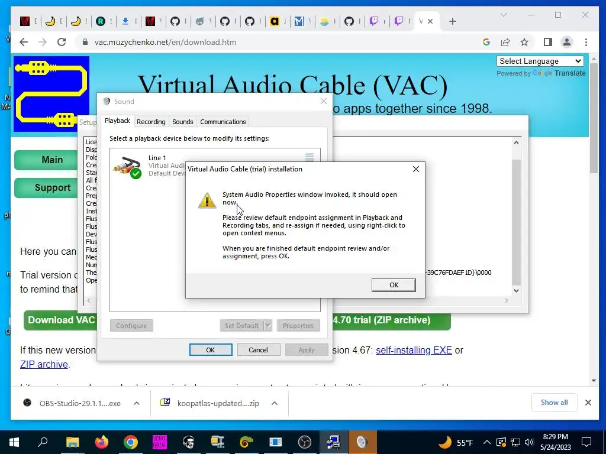Viewport: 606px width, 454px height.
Task: Open Firefox from taskbar
Action: click(102, 442)
